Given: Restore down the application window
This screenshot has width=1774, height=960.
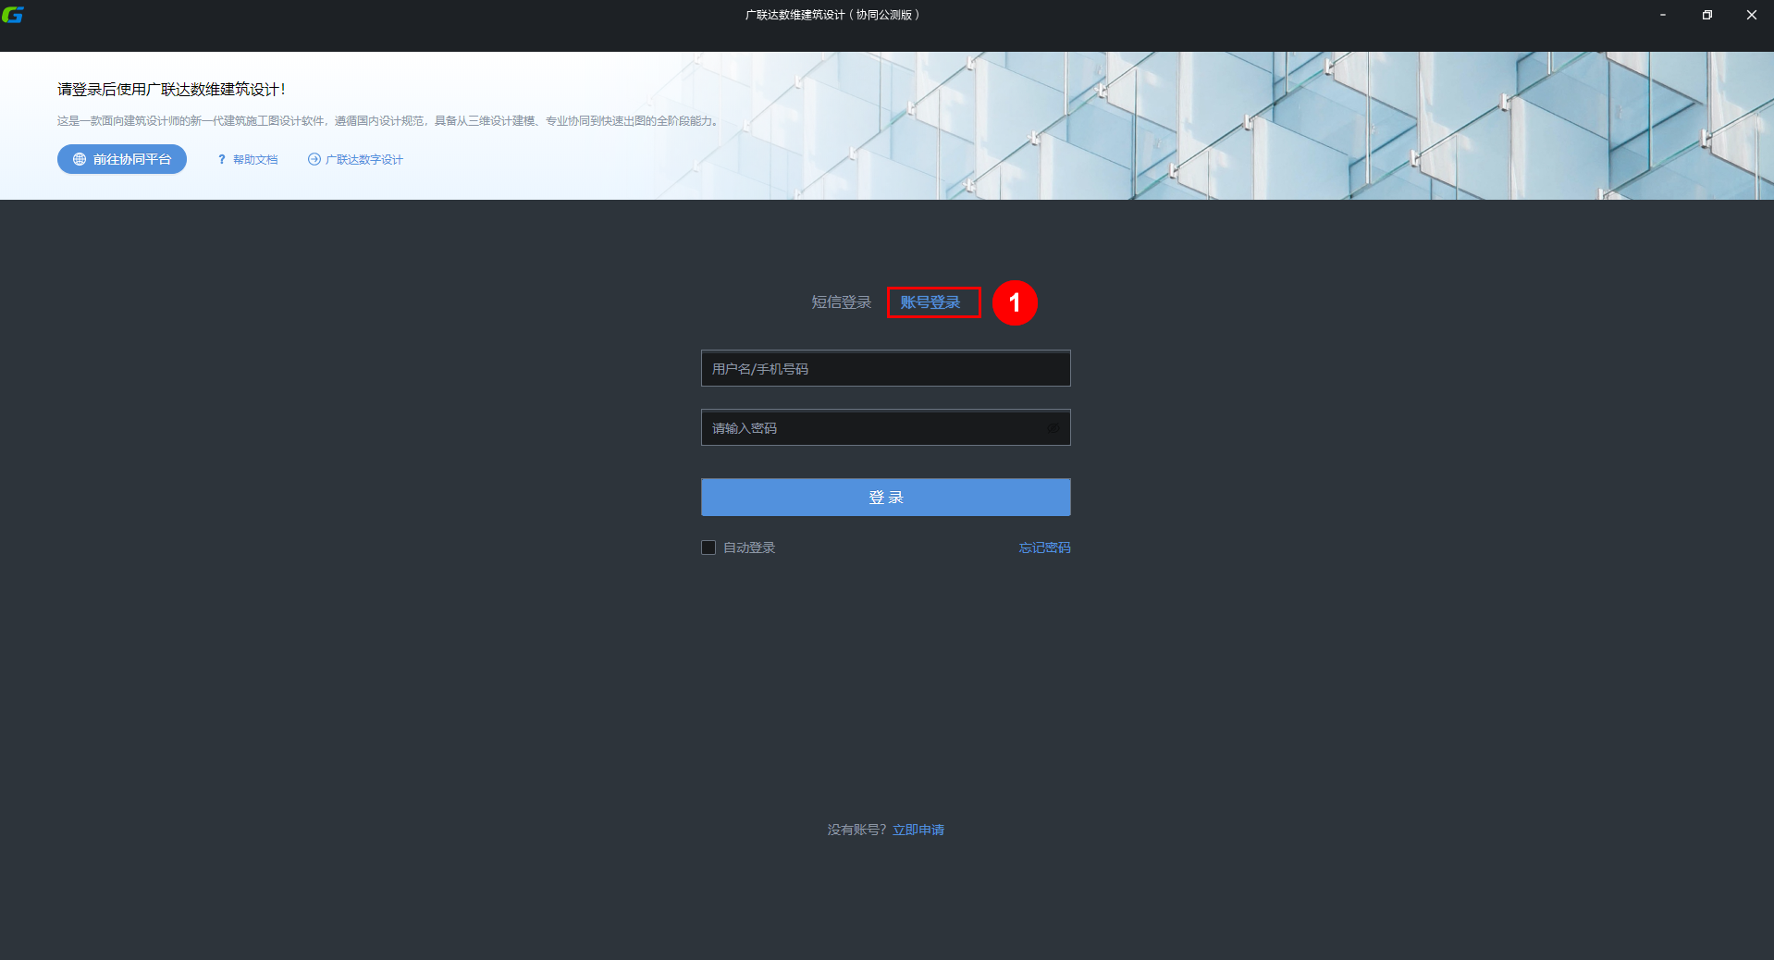Looking at the screenshot, I should tap(1707, 15).
